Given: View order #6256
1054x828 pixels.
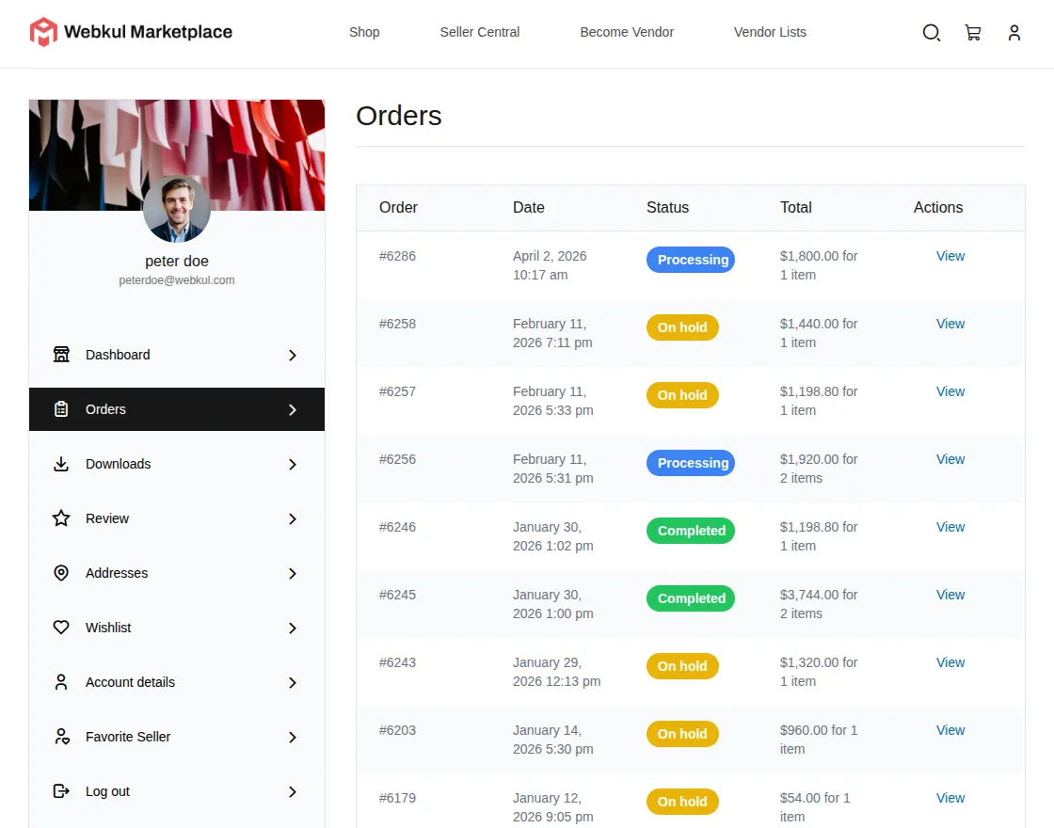Looking at the screenshot, I should tap(950, 459).
